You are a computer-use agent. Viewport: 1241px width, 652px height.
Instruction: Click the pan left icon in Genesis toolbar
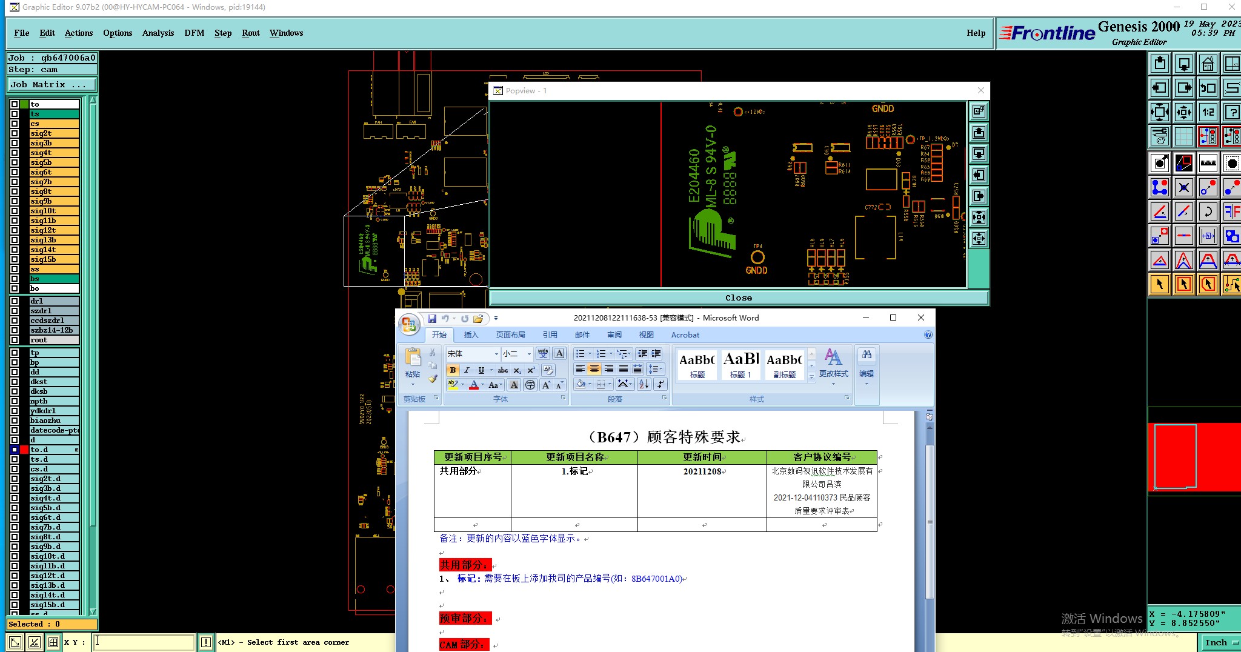tap(1159, 88)
